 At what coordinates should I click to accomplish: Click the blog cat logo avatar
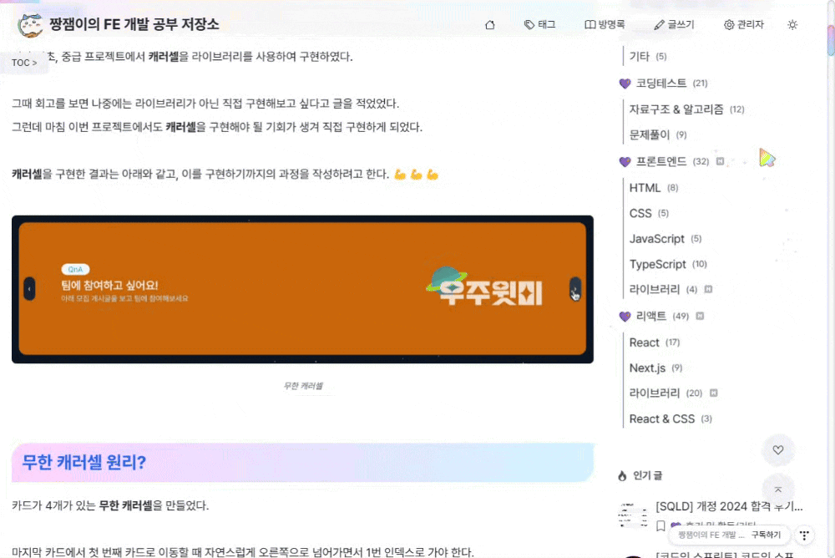30,25
